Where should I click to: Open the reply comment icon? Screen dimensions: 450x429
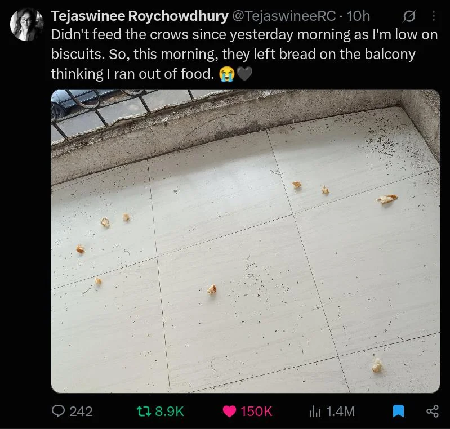tap(58, 411)
